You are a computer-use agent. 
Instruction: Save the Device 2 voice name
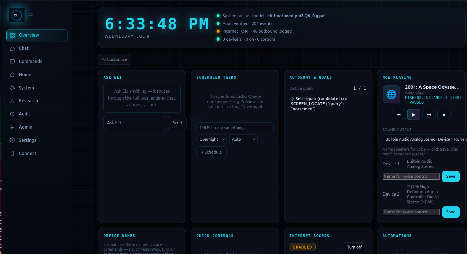pos(451,212)
